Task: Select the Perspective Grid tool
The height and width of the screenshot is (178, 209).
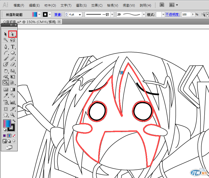Action: (13, 83)
